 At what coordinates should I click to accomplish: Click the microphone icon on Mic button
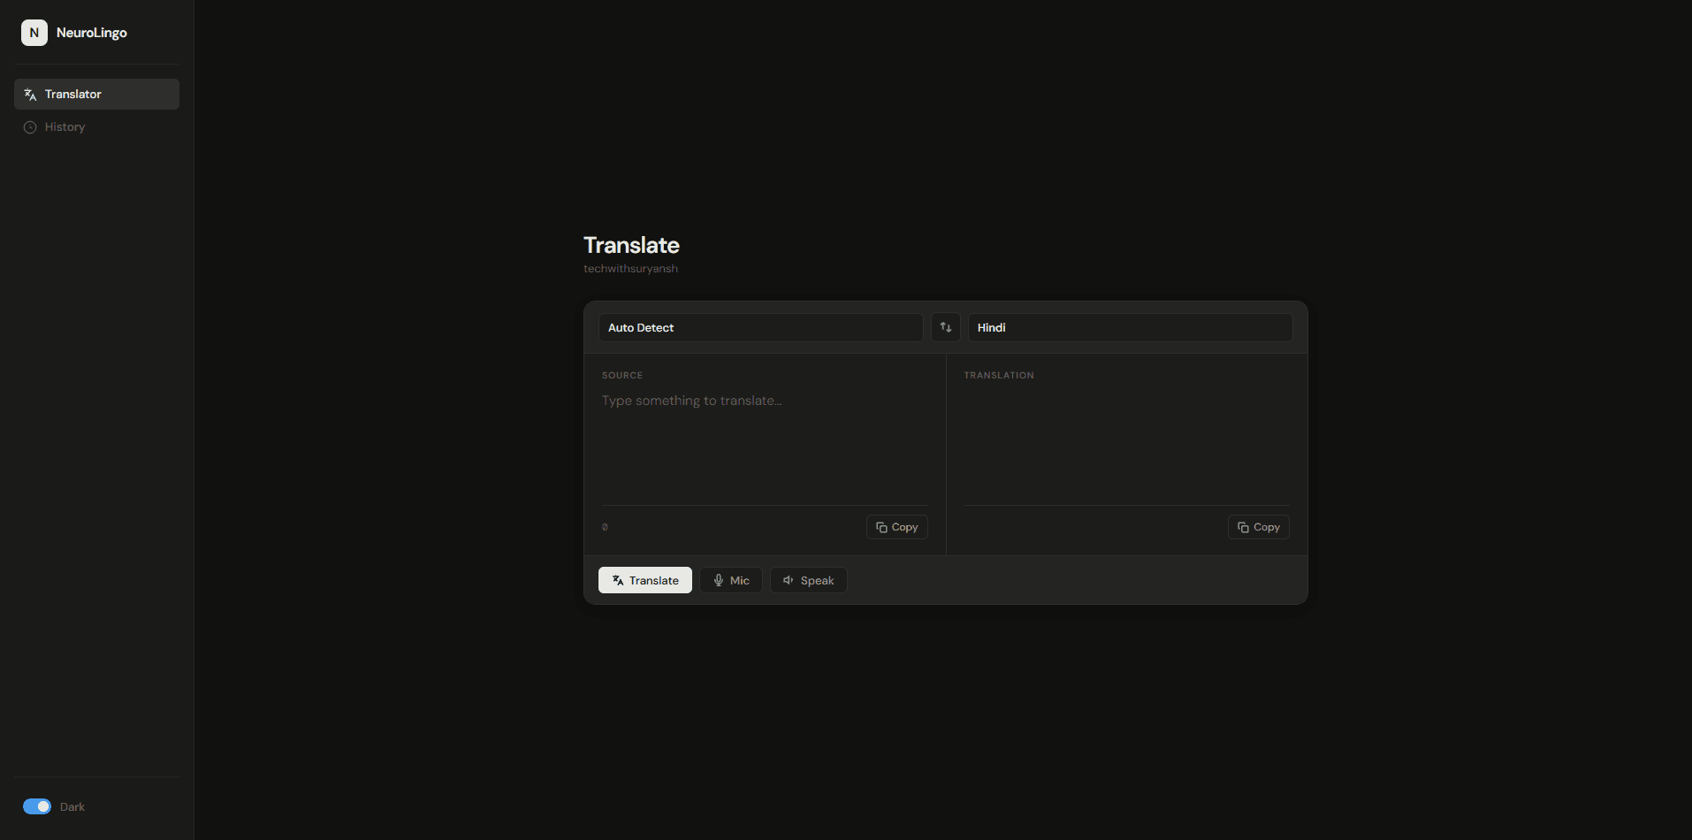click(719, 581)
